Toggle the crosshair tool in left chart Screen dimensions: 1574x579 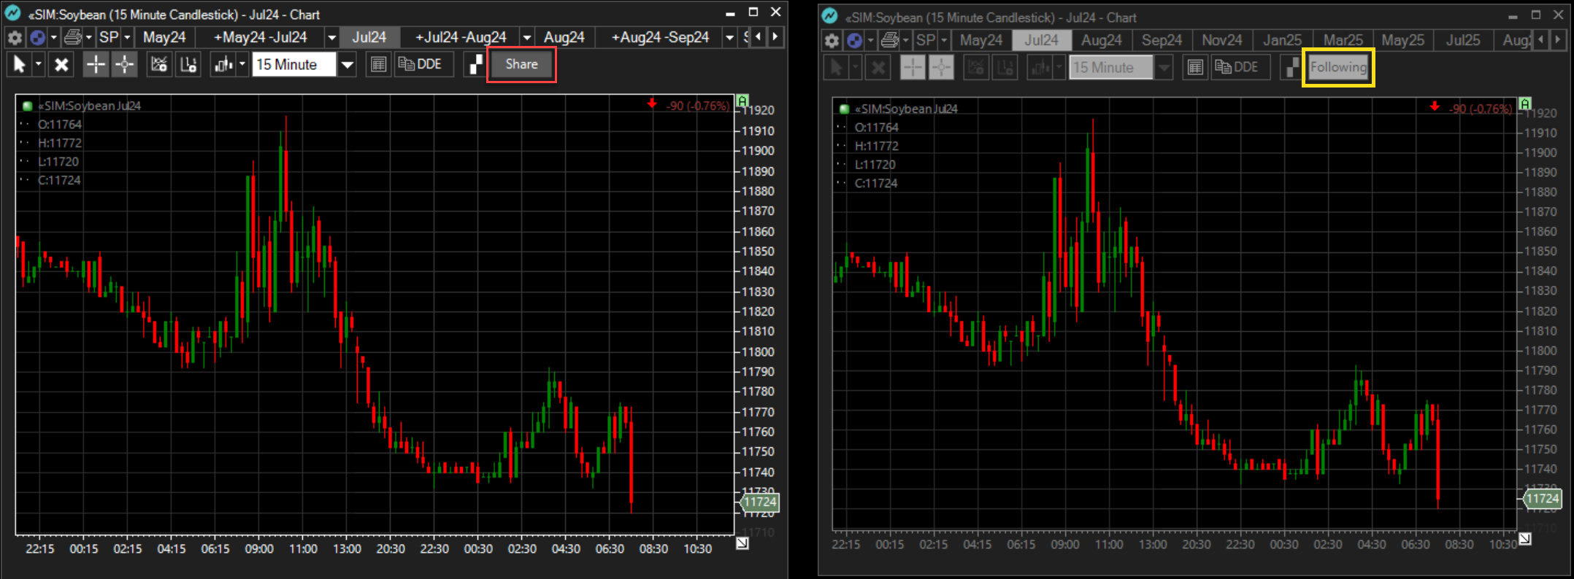(x=96, y=65)
